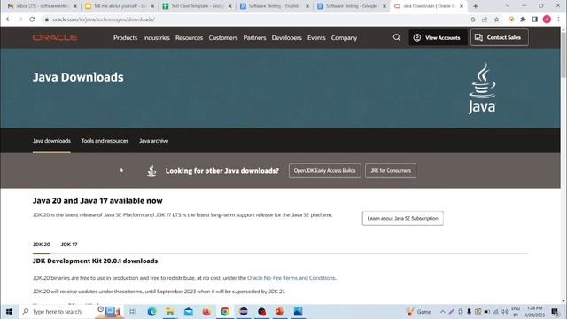Click OpenJDK Early Access Builds button
Viewport: 567px width, 319px height.
325,171
